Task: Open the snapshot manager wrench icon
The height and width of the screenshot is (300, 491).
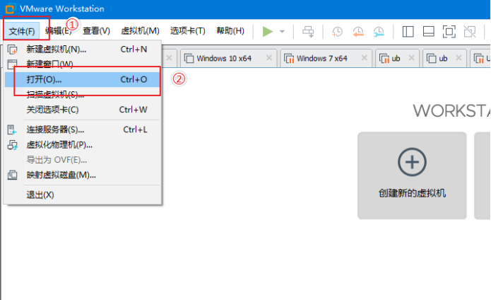Action: (379, 32)
